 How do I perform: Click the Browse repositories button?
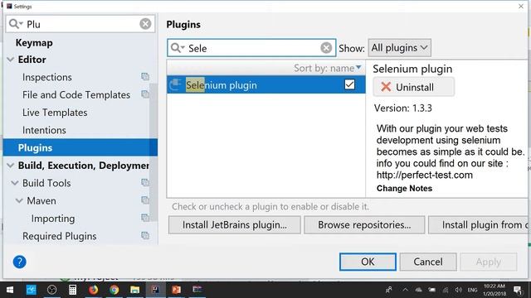[x=364, y=225]
